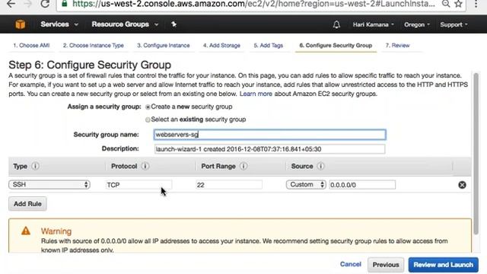The width and height of the screenshot is (487, 274).
Task: Click the Security group name field
Action: click(270, 135)
